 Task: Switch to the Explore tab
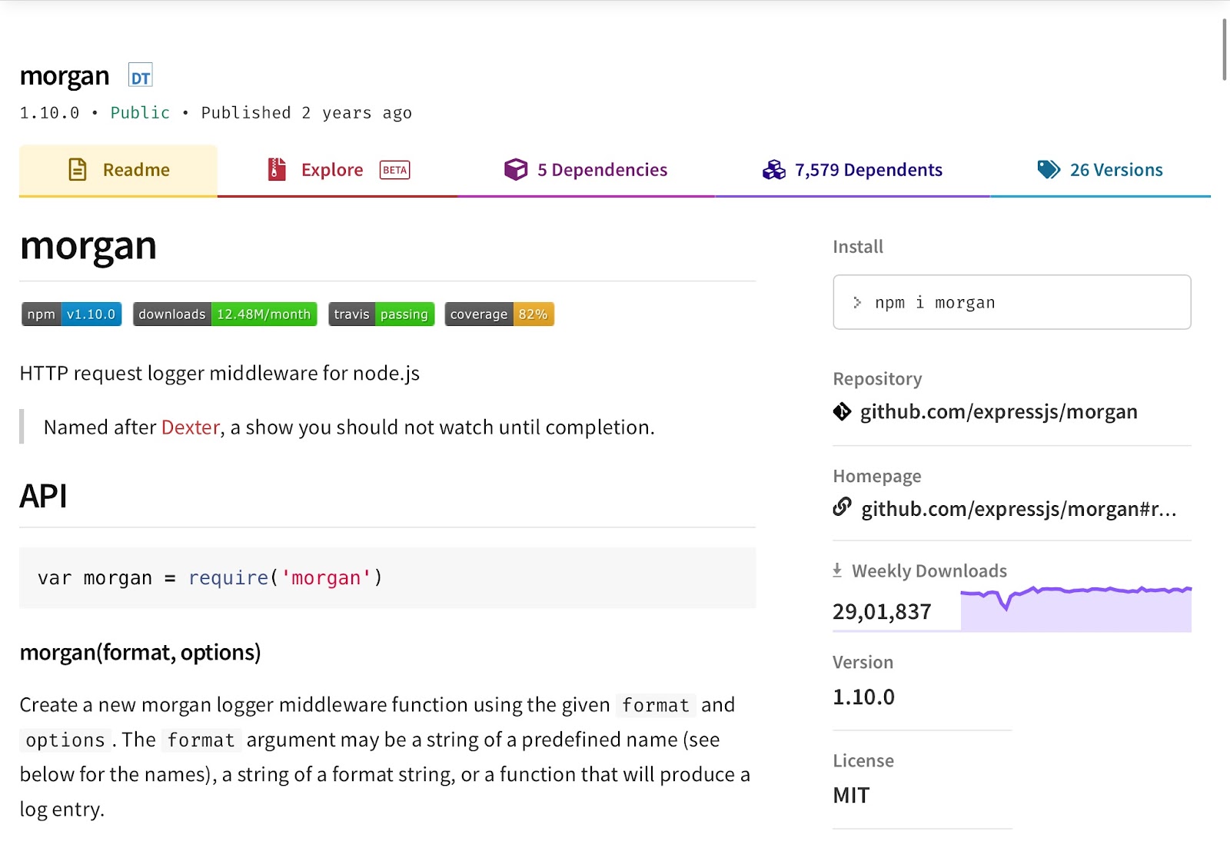[x=337, y=170]
